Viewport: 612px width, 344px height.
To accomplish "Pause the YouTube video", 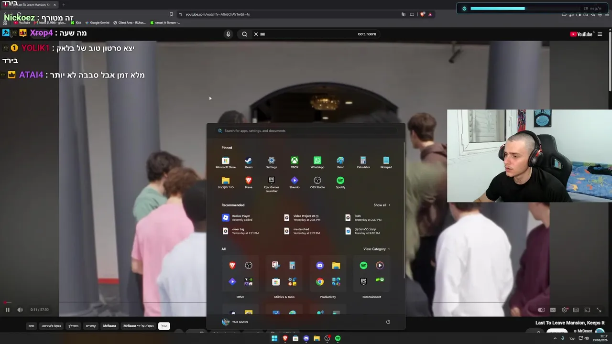I will 8,310.
